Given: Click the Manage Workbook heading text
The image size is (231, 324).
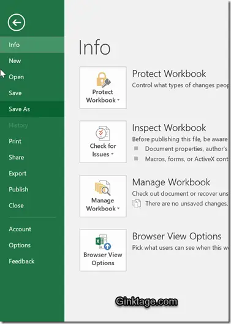Looking at the screenshot, I should pyautogui.click(x=171, y=182).
